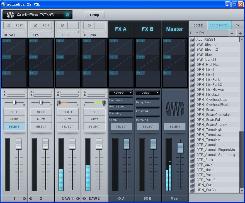This screenshot has height=203, width=245.
Task: Open the COMP section of FX A
Action: click(114, 57)
